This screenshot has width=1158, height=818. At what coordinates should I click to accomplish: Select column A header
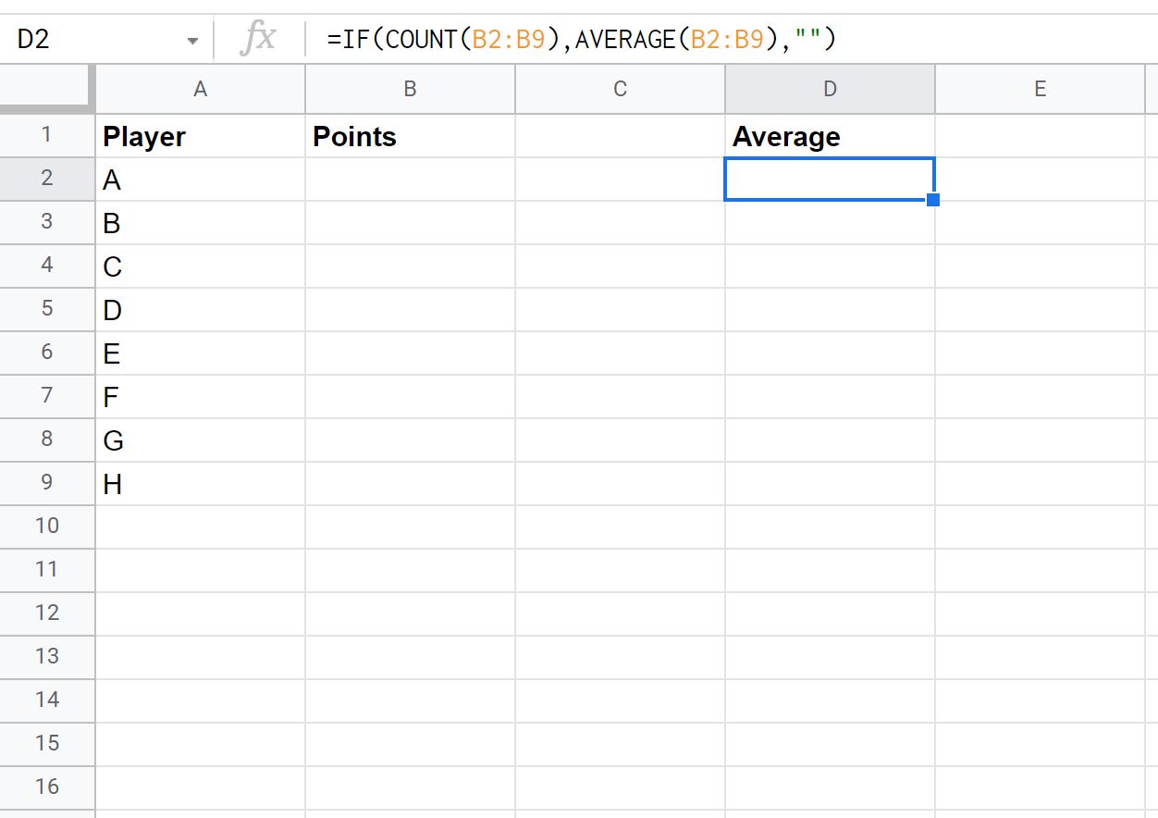coord(200,89)
